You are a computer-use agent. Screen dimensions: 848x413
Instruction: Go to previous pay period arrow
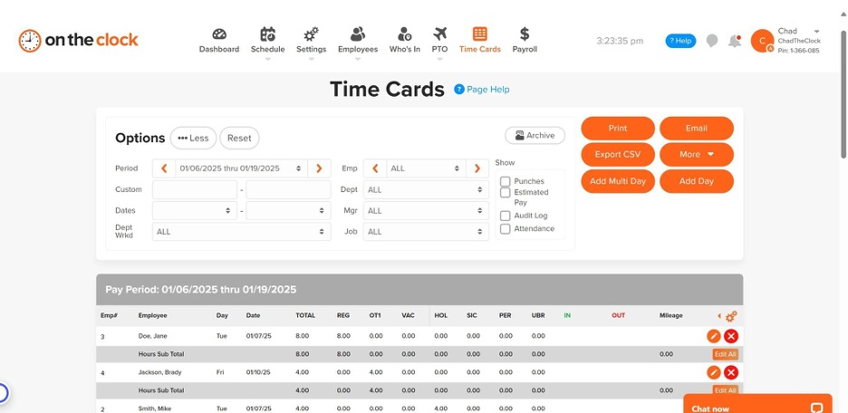click(x=164, y=168)
